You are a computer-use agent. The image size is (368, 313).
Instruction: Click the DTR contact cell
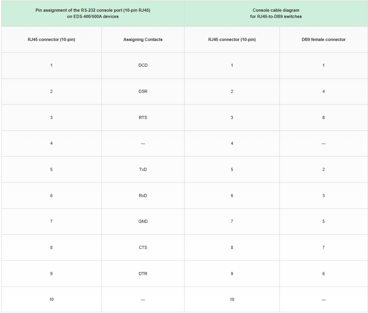143,274
